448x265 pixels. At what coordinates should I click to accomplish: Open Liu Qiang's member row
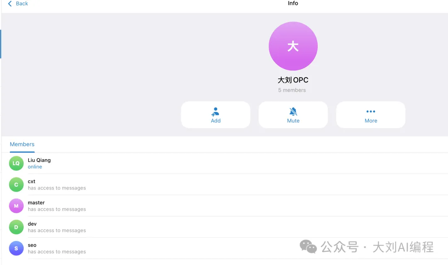pyautogui.click(x=224, y=163)
